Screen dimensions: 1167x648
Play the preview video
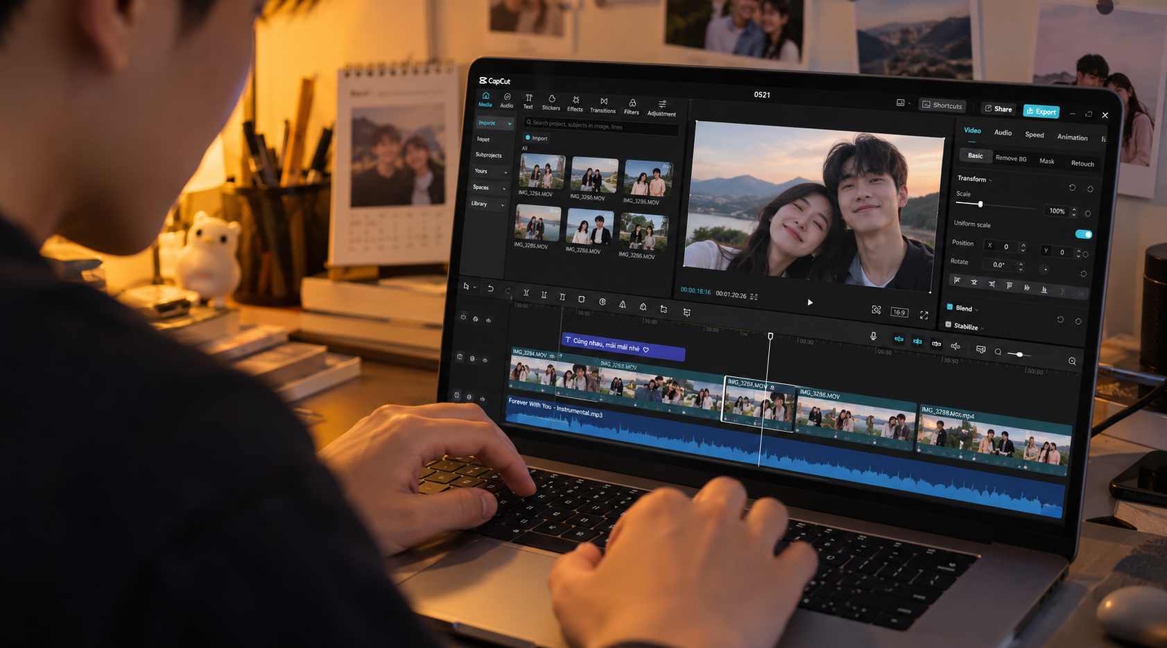pyautogui.click(x=809, y=302)
